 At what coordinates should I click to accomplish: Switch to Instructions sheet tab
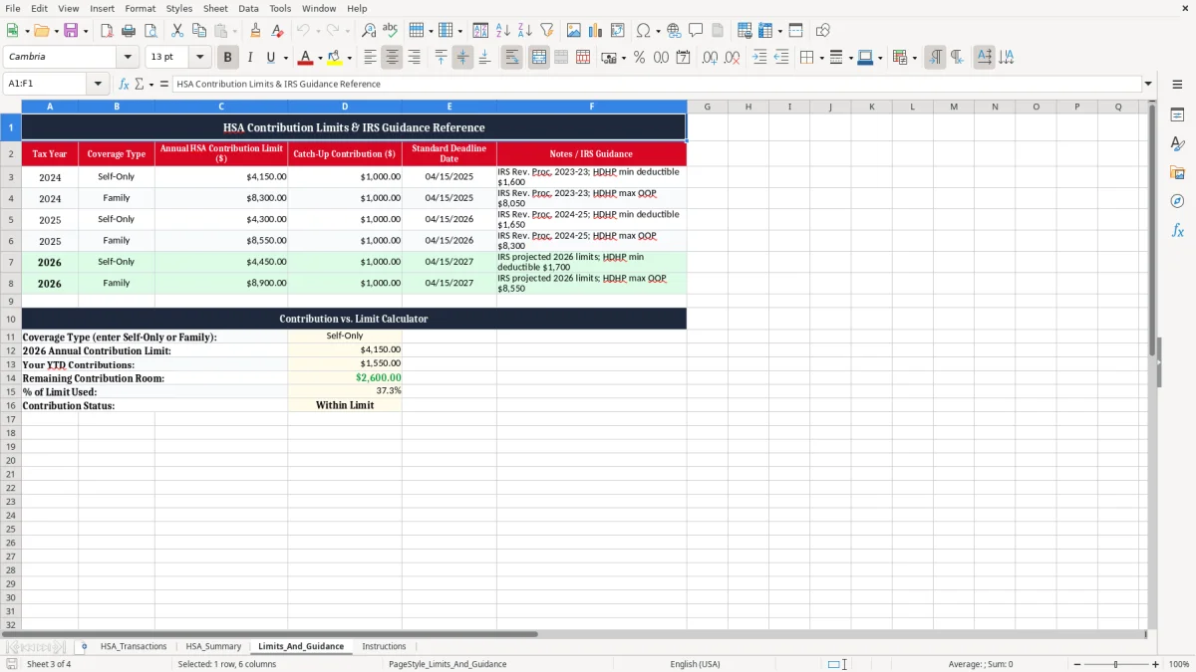384,646
